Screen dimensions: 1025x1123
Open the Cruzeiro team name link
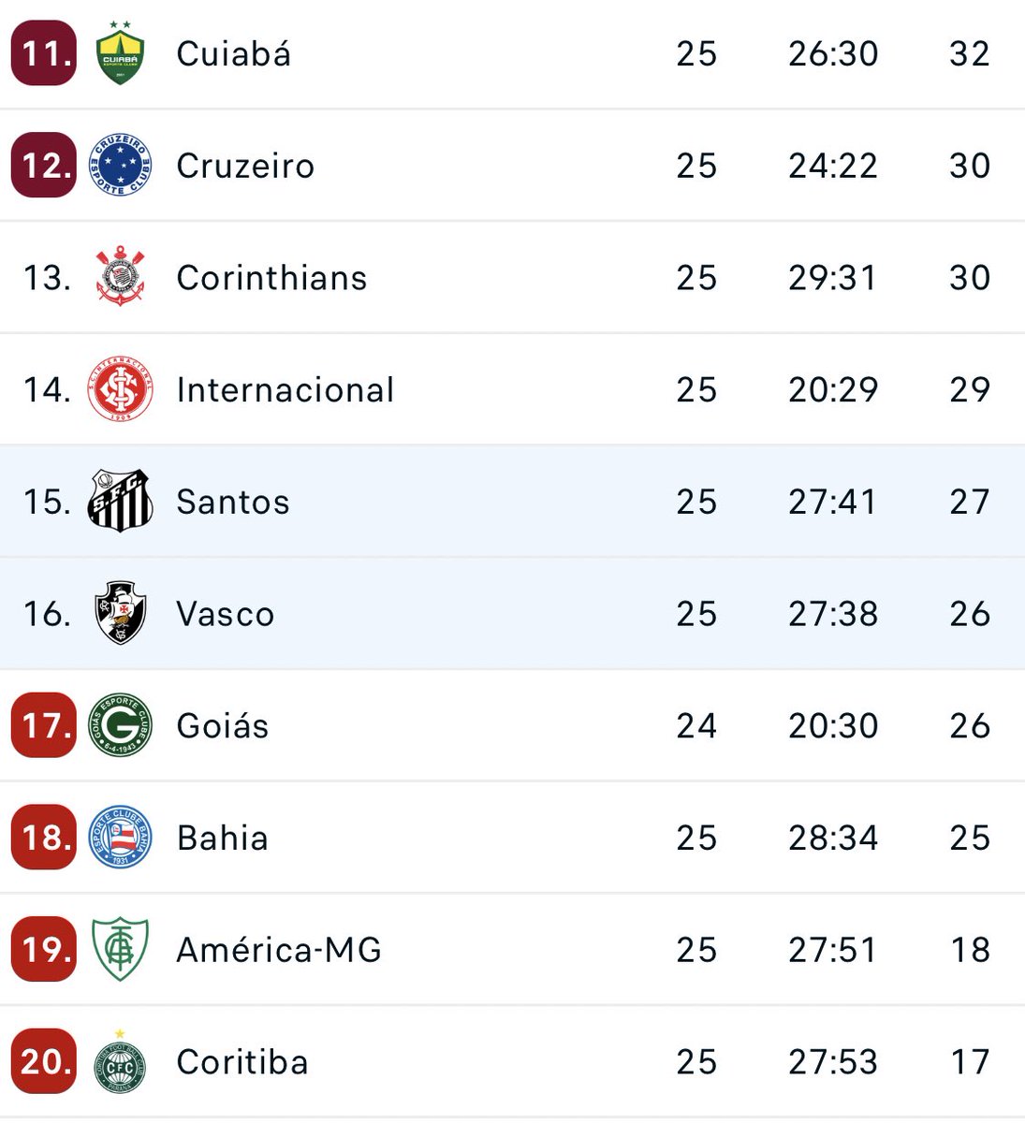(x=245, y=167)
